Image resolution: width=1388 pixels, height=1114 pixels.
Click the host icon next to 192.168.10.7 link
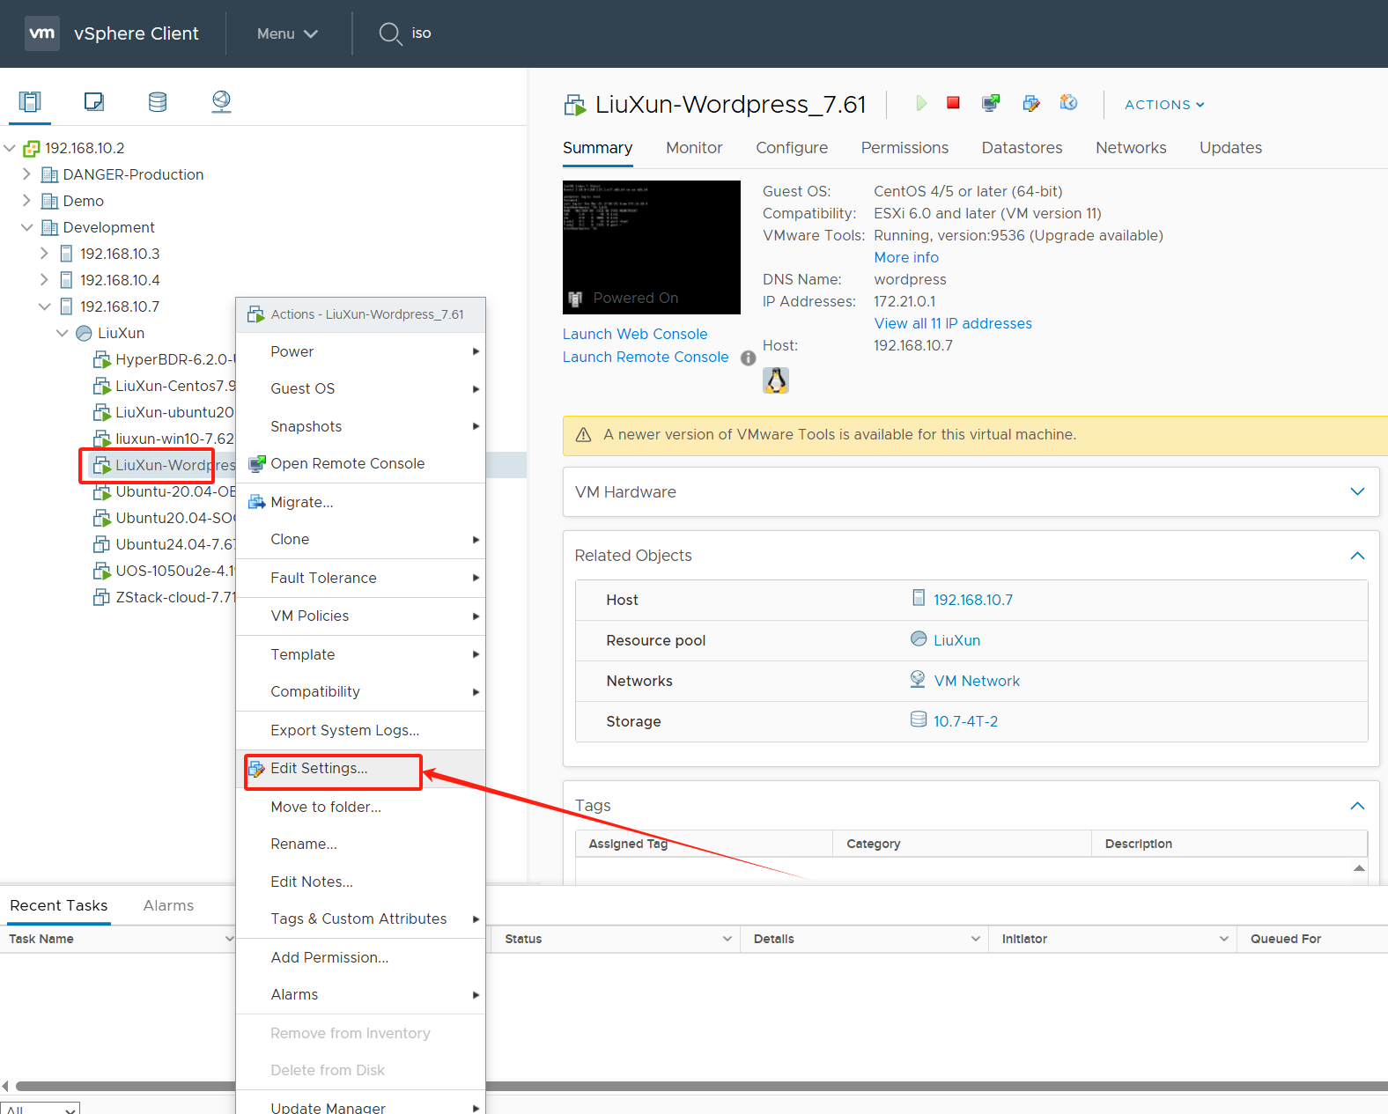pyautogui.click(x=919, y=598)
